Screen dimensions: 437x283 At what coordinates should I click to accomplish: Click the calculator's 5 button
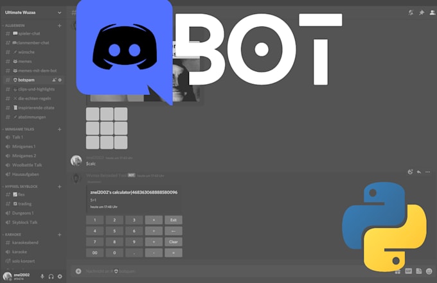pyautogui.click(x=114, y=231)
